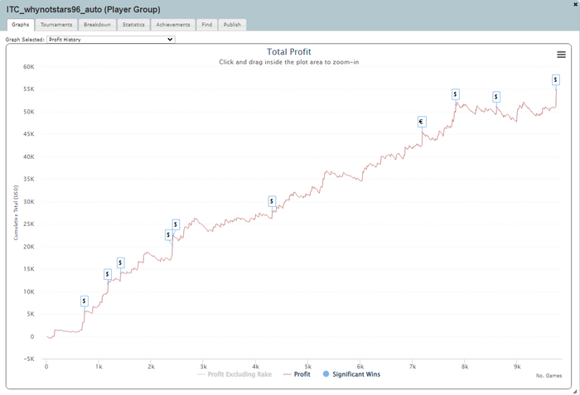The height and width of the screenshot is (395, 580).
Task: Click the last dollar marker near 57K
Action: pos(556,79)
